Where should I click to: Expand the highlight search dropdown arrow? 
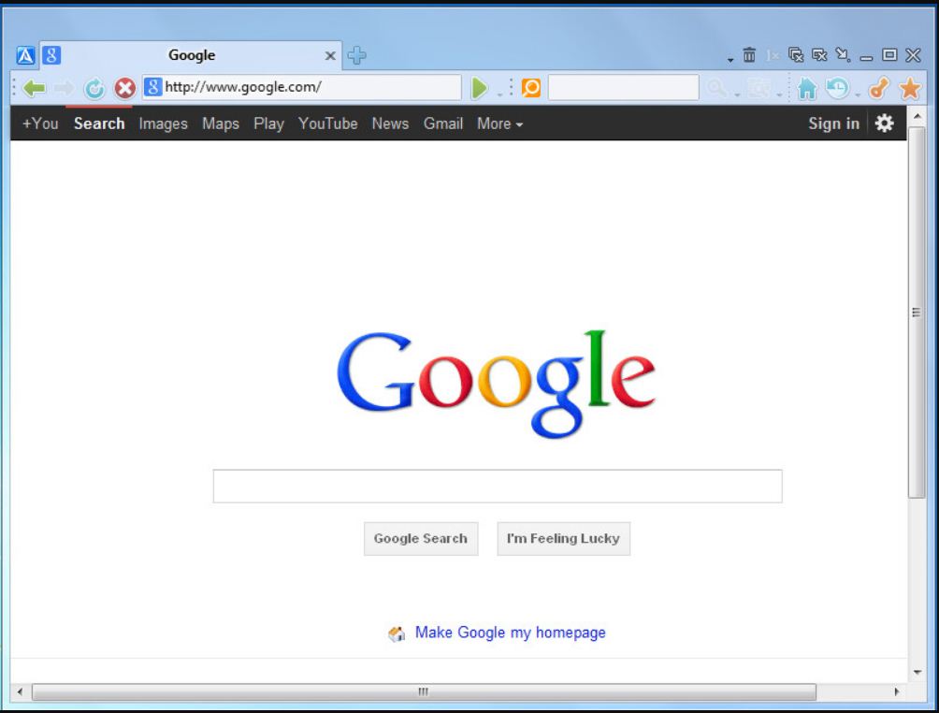pyautogui.click(x=779, y=95)
